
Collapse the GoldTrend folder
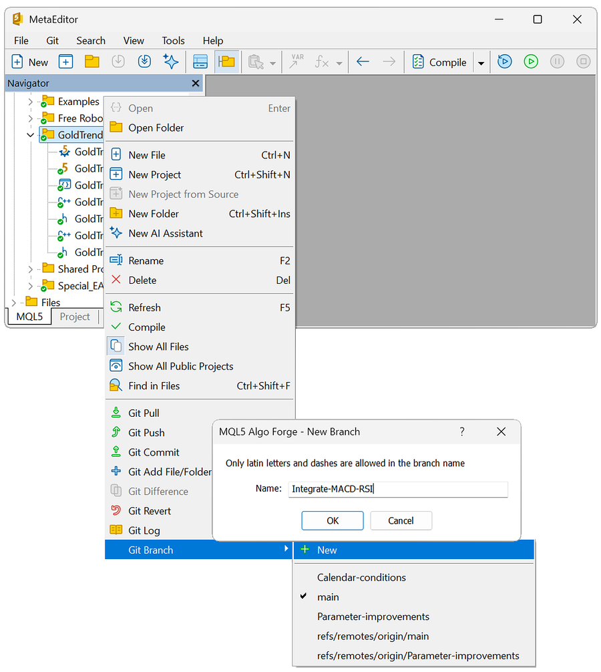pos(30,135)
